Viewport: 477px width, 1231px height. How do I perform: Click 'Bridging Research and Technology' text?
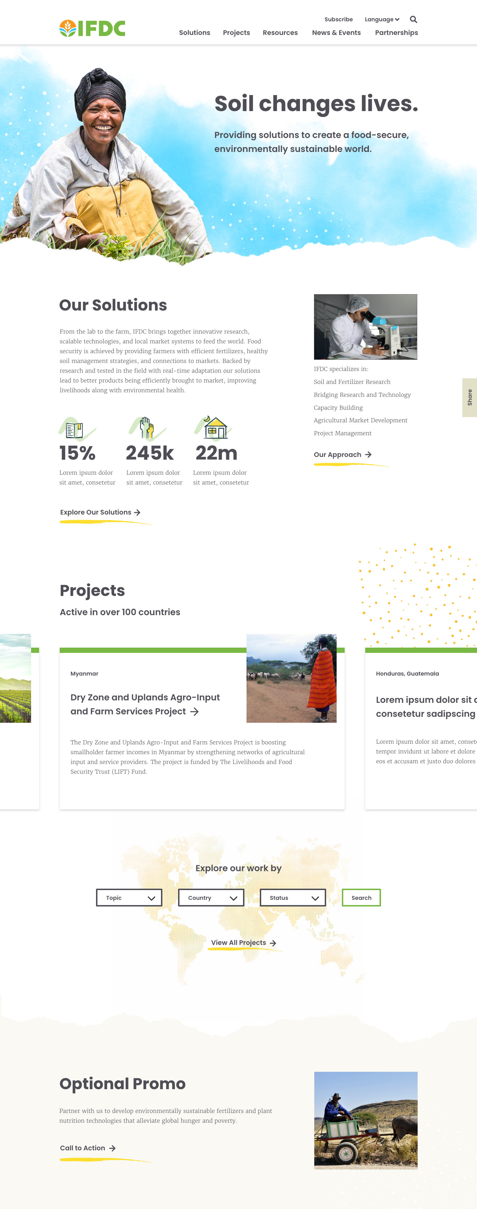[x=362, y=395]
